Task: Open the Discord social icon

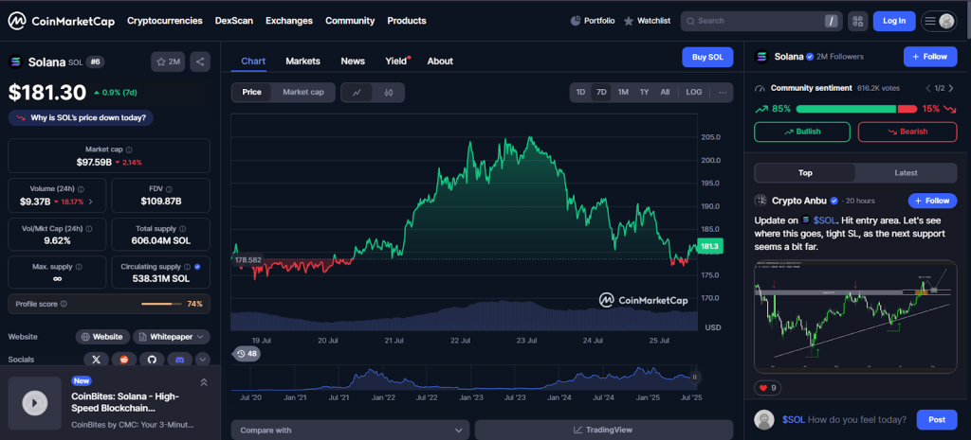Action: coord(179,359)
